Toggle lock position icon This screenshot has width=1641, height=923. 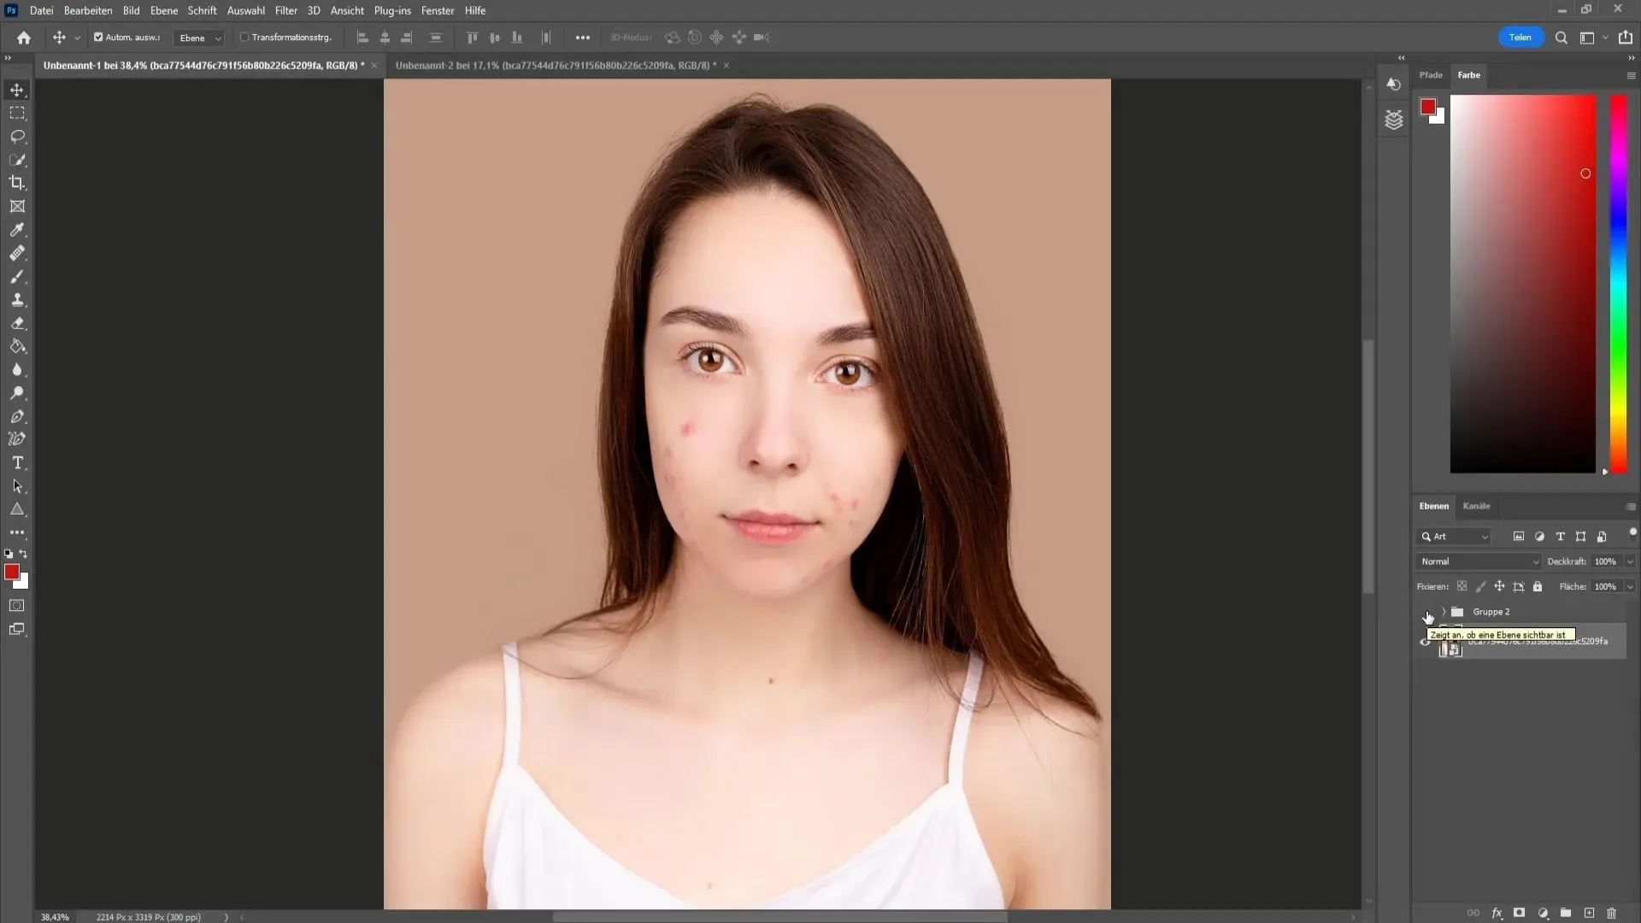(1499, 586)
